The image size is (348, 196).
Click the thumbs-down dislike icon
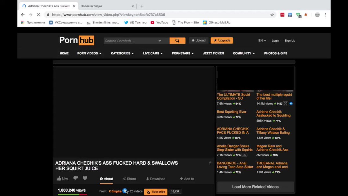(x=76, y=179)
